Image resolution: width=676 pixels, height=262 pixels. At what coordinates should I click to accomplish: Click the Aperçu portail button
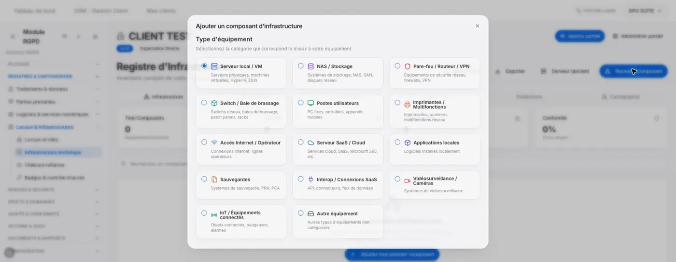[579, 36]
